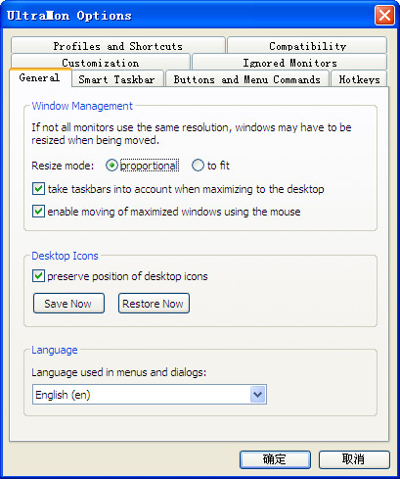Close the UltraMon Options dialog
Image resolution: width=400 pixels, height=479 pixels.
point(384,15)
